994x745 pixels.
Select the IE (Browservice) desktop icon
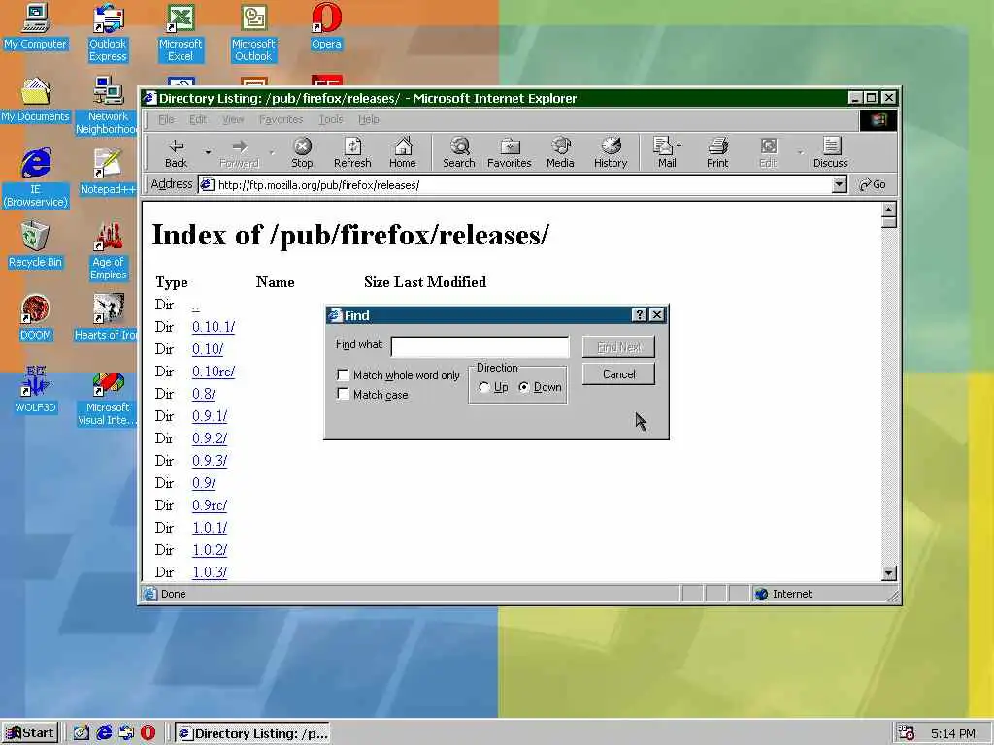click(36, 178)
